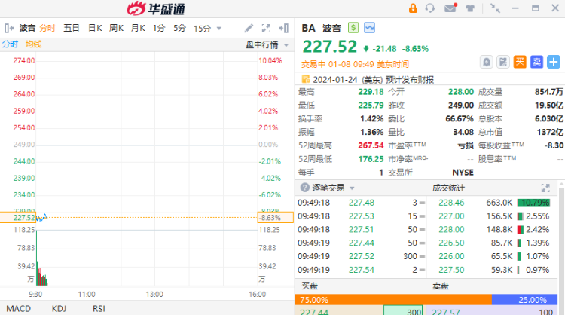The height and width of the screenshot is (315, 565).
Task: Click the blue chart badge next to 波音
Action: pos(369,28)
